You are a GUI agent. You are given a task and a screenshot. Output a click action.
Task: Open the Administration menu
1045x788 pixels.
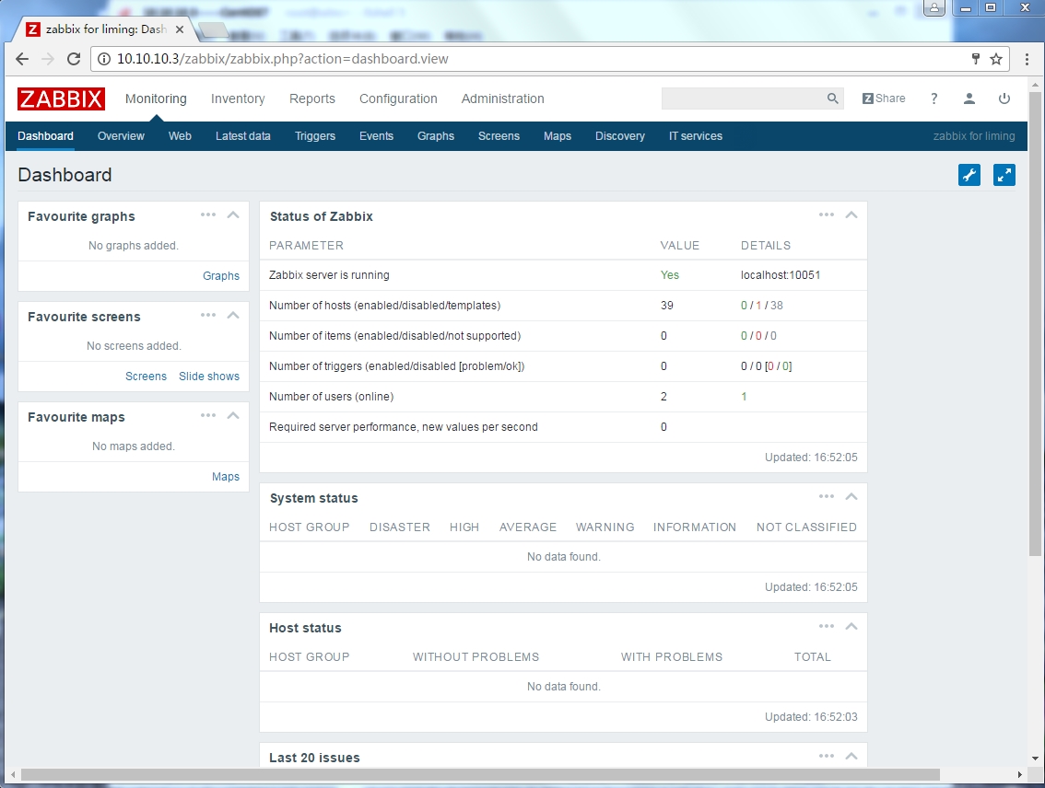502,98
